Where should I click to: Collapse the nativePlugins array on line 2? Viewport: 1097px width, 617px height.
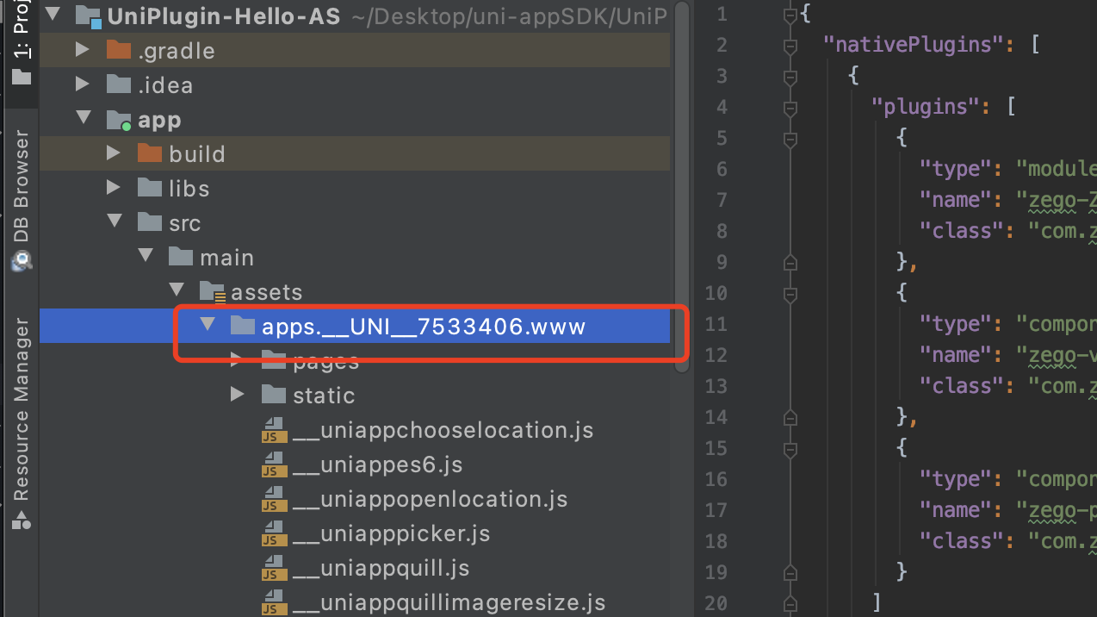pyautogui.click(x=790, y=43)
